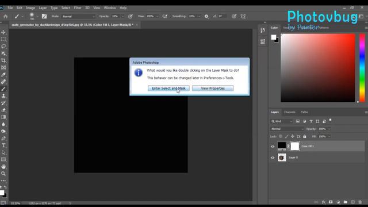Toggle pressure for size button
Viewport: 368px width, 207px height.
tap(234, 16)
